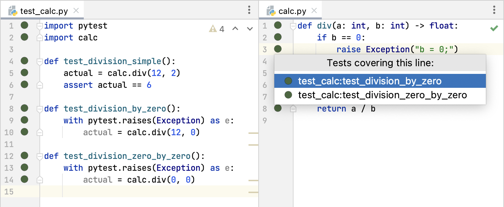Screen dimensions: 504x207
Task: Click coverage marker on test_calc.py line 4
Action: point(24,61)
